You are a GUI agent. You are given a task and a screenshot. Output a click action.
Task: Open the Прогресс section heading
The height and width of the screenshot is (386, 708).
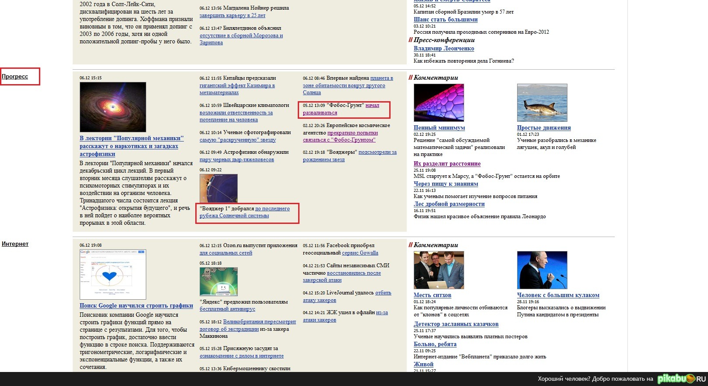point(15,77)
